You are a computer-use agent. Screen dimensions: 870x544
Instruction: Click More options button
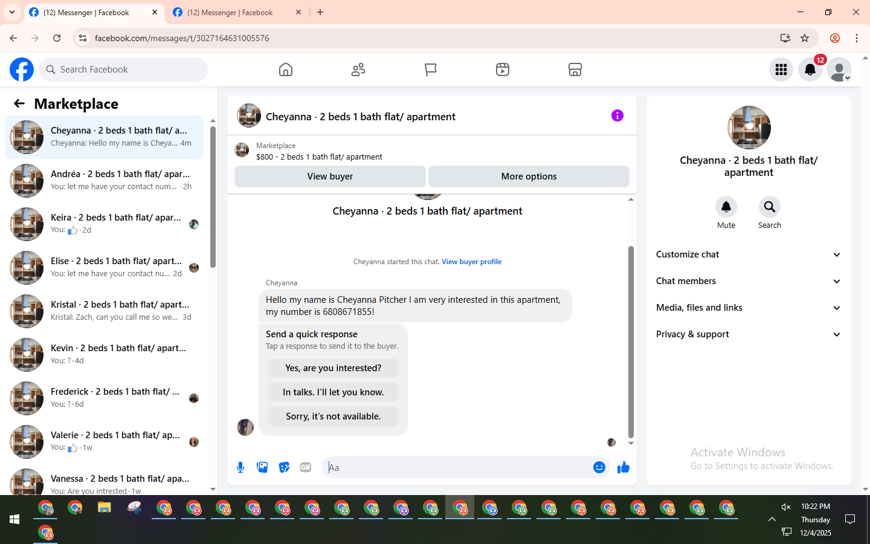click(529, 176)
